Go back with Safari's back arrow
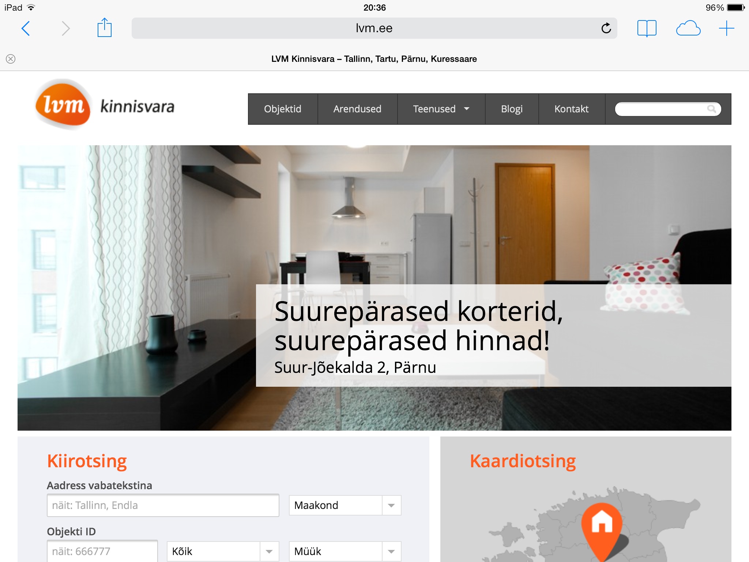Image resolution: width=749 pixels, height=562 pixels. tap(26, 28)
